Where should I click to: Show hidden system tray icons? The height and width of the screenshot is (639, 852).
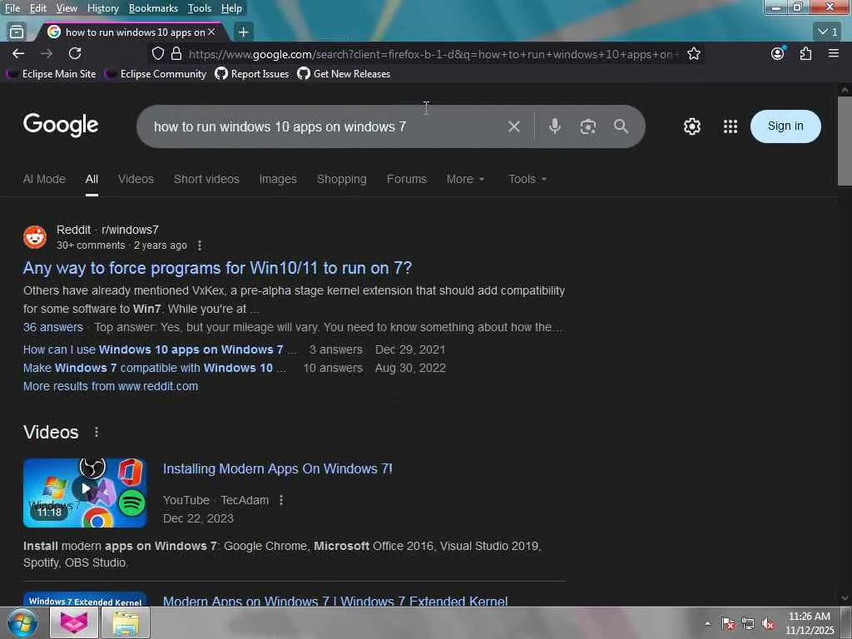[707, 623]
